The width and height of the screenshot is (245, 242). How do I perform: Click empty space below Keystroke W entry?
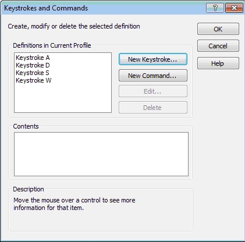[x=63, y=98]
